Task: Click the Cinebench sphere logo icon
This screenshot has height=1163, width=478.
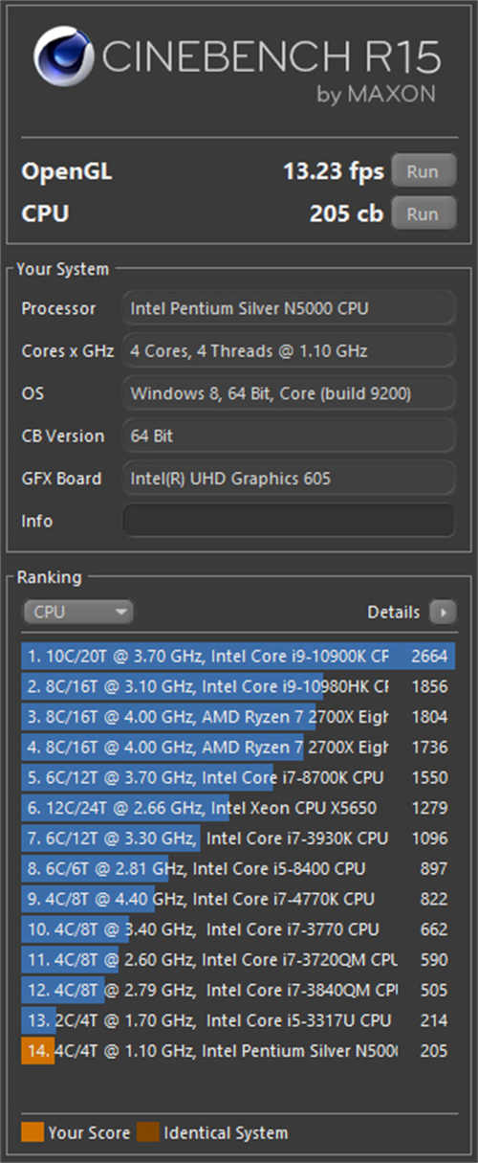Action: point(63,55)
